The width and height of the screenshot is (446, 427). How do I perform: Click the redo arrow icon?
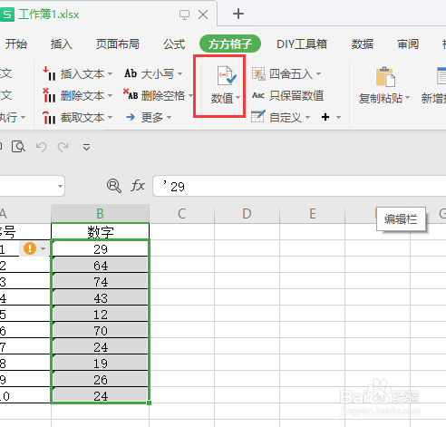click(x=63, y=147)
